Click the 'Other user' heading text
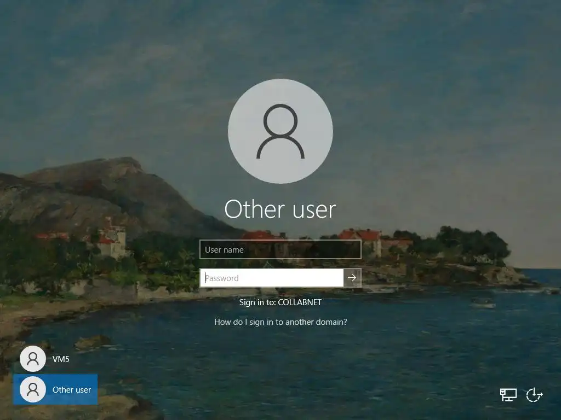The height and width of the screenshot is (420, 561). click(280, 209)
